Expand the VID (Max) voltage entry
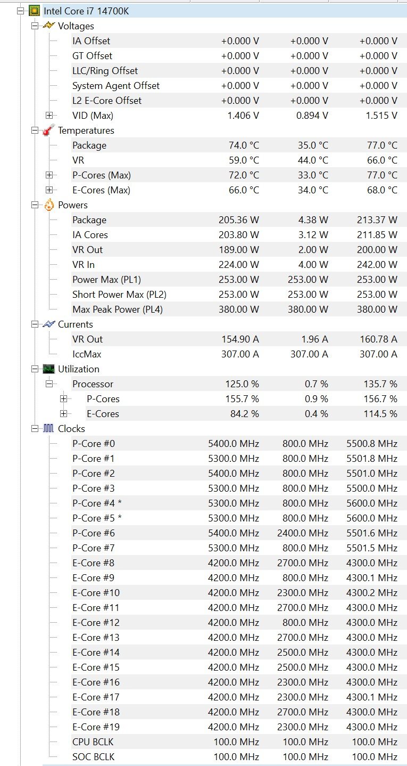407x766 pixels. (x=49, y=115)
